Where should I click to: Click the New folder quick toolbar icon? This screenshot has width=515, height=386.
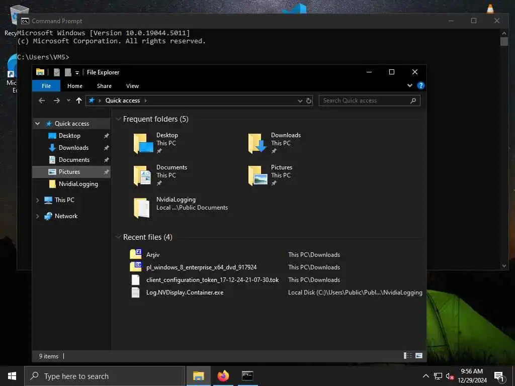click(x=68, y=72)
